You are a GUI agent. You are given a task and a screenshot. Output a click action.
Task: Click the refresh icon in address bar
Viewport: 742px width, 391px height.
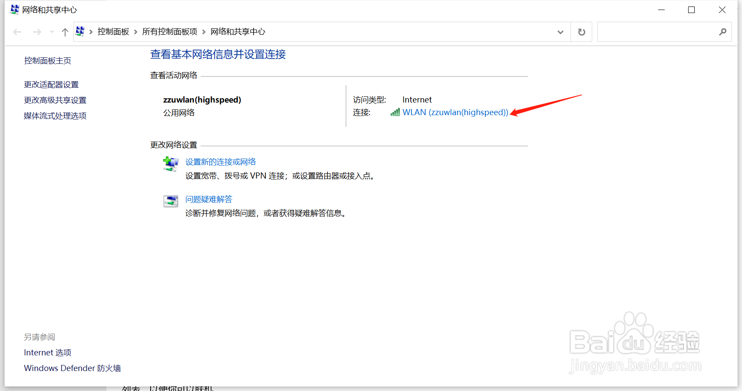click(581, 31)
